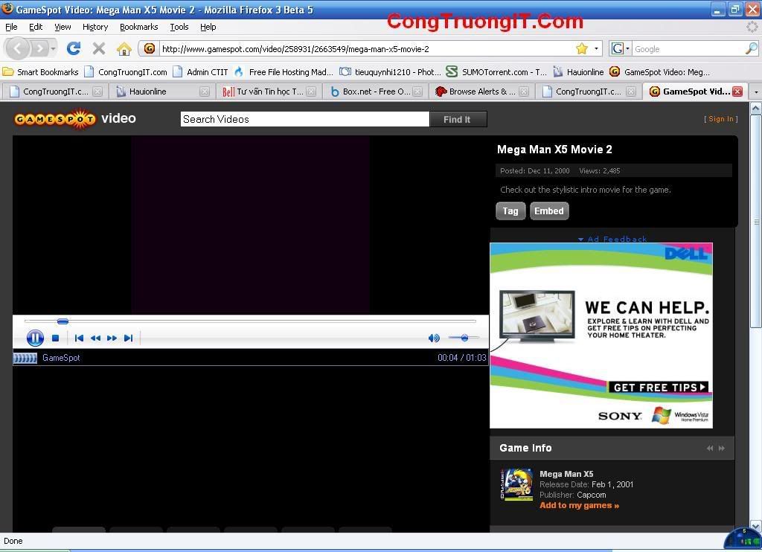Open the Tools menu
The image size is (762, 552).
coord(179,27)
